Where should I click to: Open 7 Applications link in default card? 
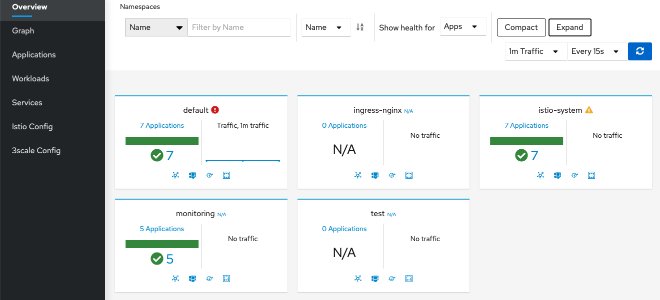pos(162,125)
